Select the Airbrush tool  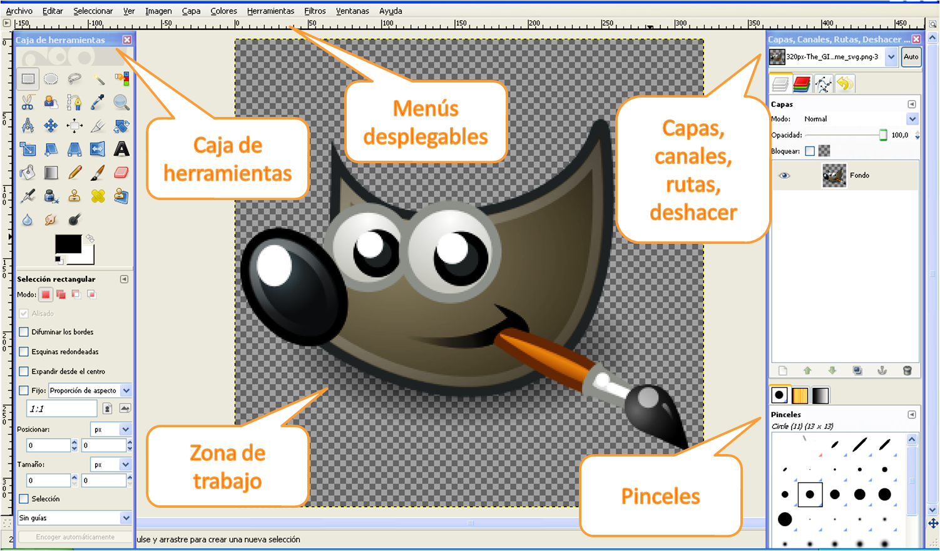[28, 196]
